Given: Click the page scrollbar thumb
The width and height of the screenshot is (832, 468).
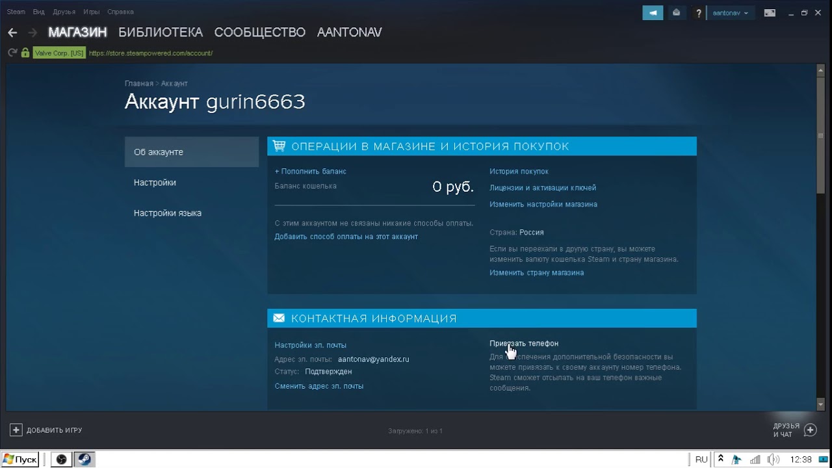Looking at the screenshot, I should 820,135.
